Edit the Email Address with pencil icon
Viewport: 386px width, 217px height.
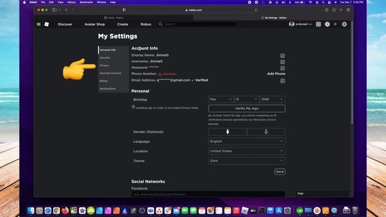tap(282, 81)
